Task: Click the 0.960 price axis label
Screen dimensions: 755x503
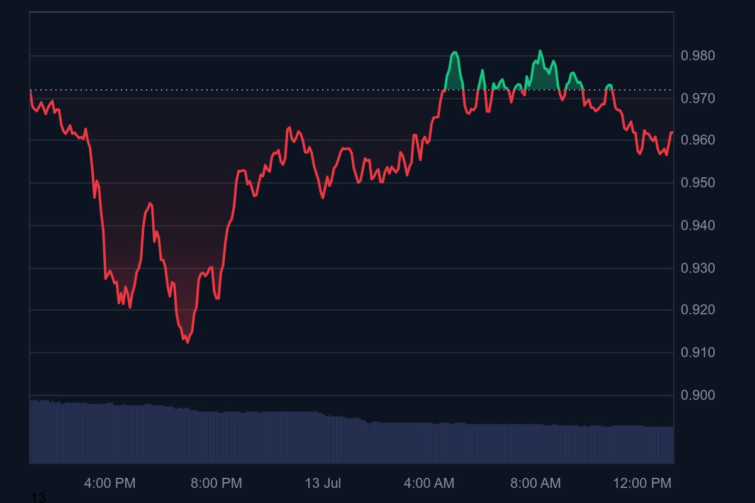Action: click(698, 140)
